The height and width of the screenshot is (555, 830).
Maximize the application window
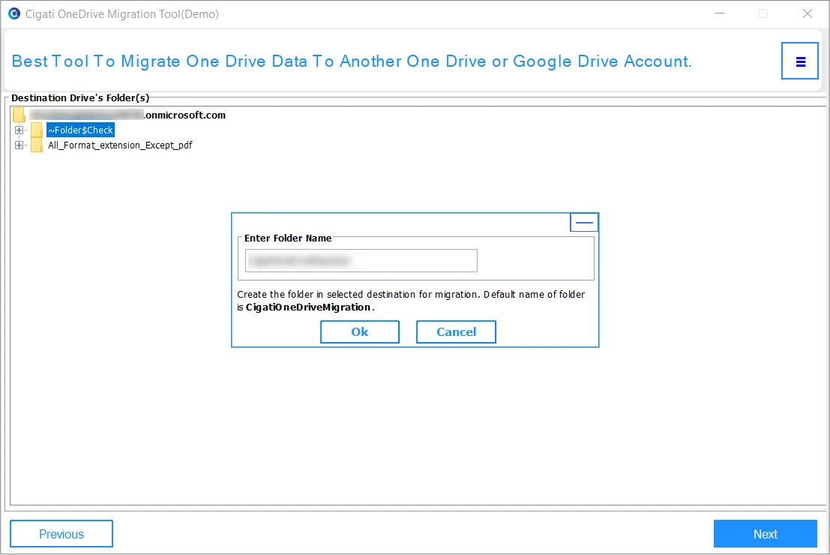(763, 14)
